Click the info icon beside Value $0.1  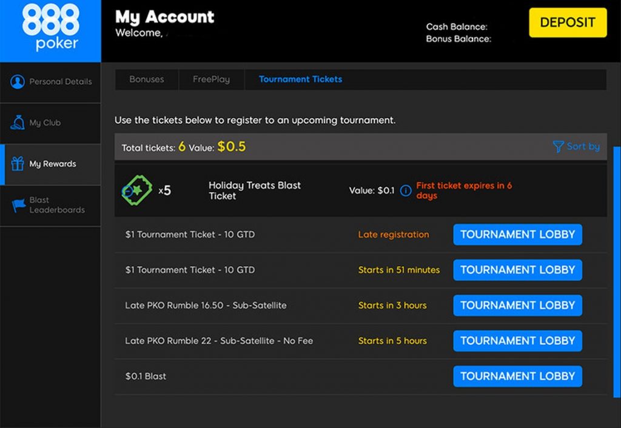pos(406,191)
